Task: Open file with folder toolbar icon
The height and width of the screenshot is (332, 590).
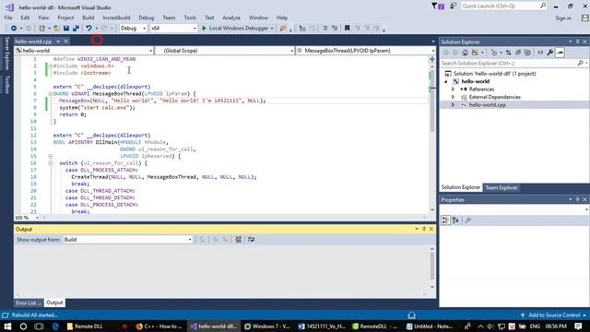Action: [x=56, y=29]
